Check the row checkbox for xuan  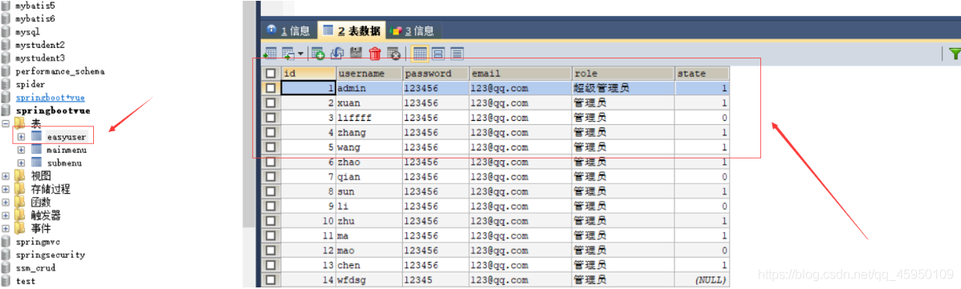[271, 102]
